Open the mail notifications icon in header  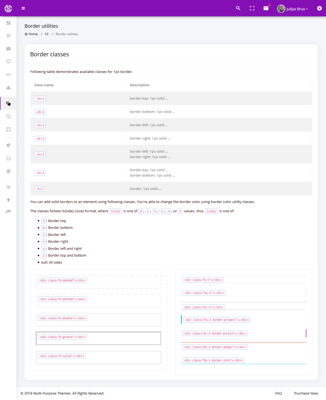click(x=266, y=8)
